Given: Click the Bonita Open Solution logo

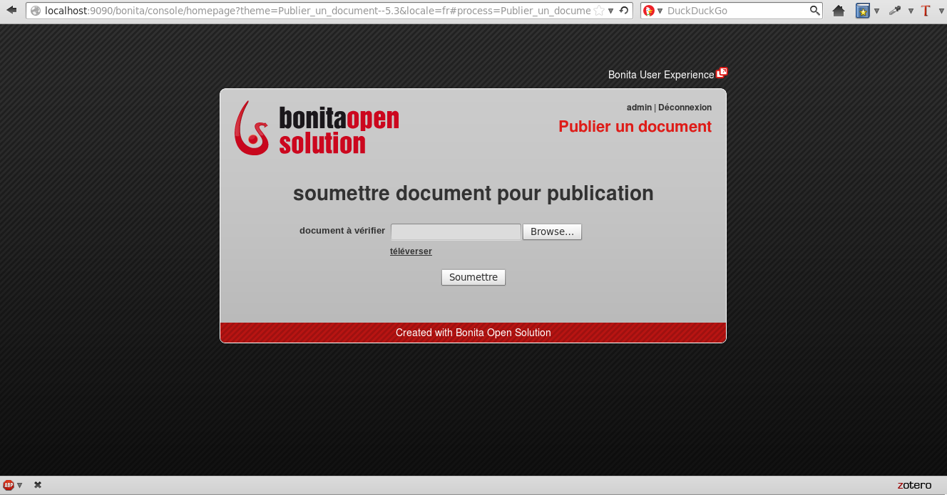Looking at the screenshot, I should (317, 127).
